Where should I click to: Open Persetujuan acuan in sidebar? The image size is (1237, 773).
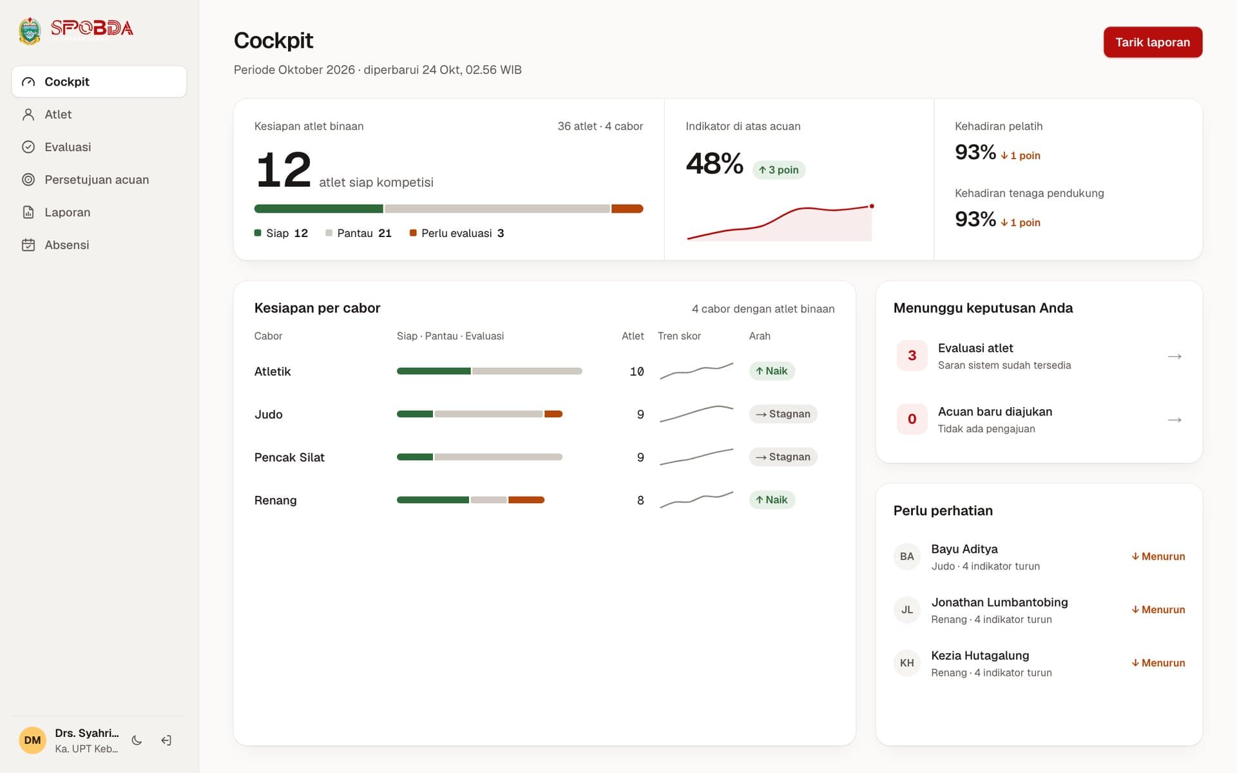tap(99, 180)
